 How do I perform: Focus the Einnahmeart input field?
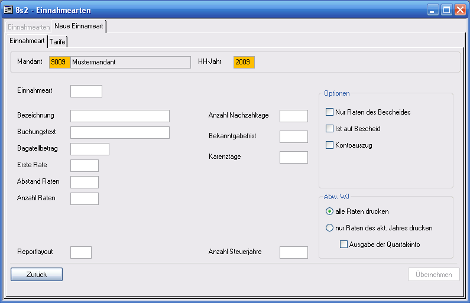click(86, 91)
